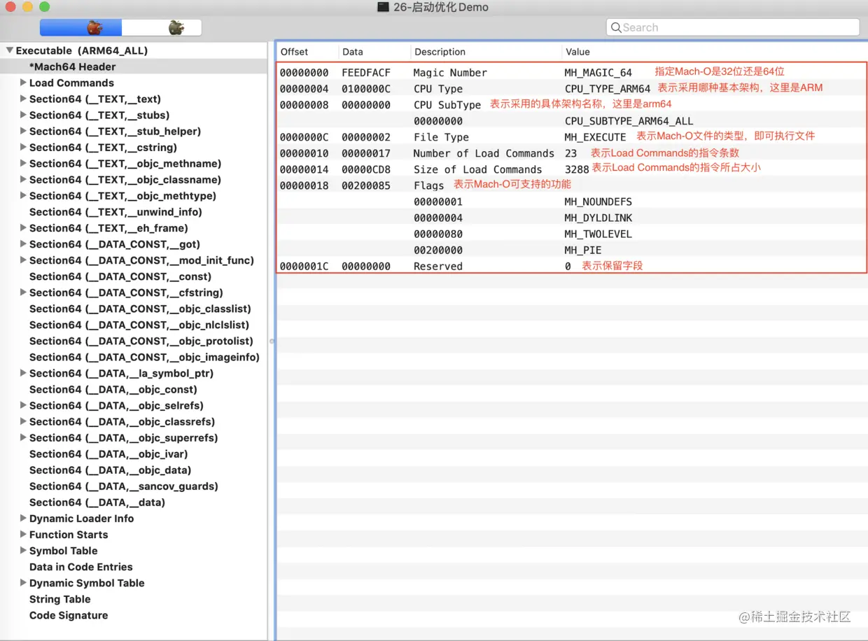Select Section64 (__TEXT,__objc_methname) row
Screen dimensions: 868x641
[133, 163]
